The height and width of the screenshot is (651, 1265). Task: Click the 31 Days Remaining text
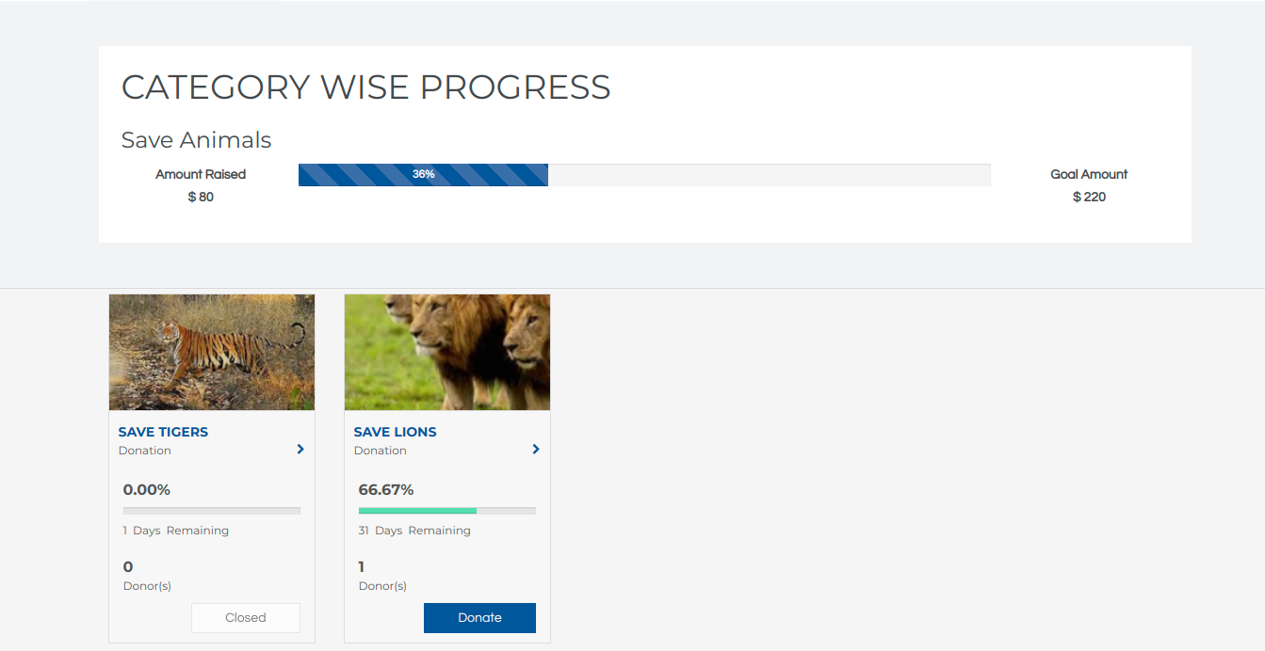tap(414, 531)
